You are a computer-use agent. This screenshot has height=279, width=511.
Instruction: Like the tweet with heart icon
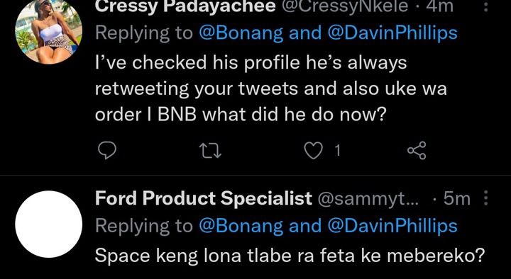click(313, 151)
